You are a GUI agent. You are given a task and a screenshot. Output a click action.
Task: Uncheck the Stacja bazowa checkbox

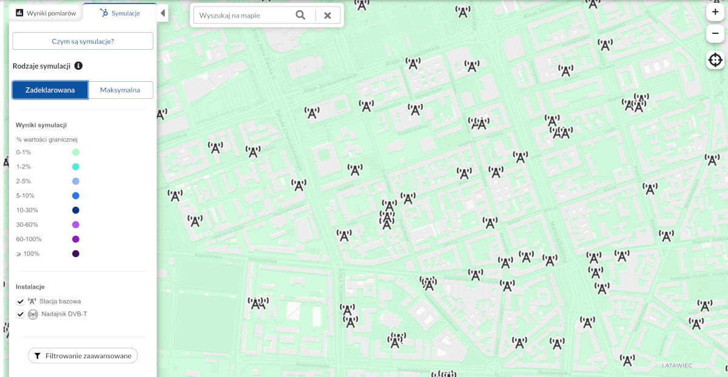point(21,301)
